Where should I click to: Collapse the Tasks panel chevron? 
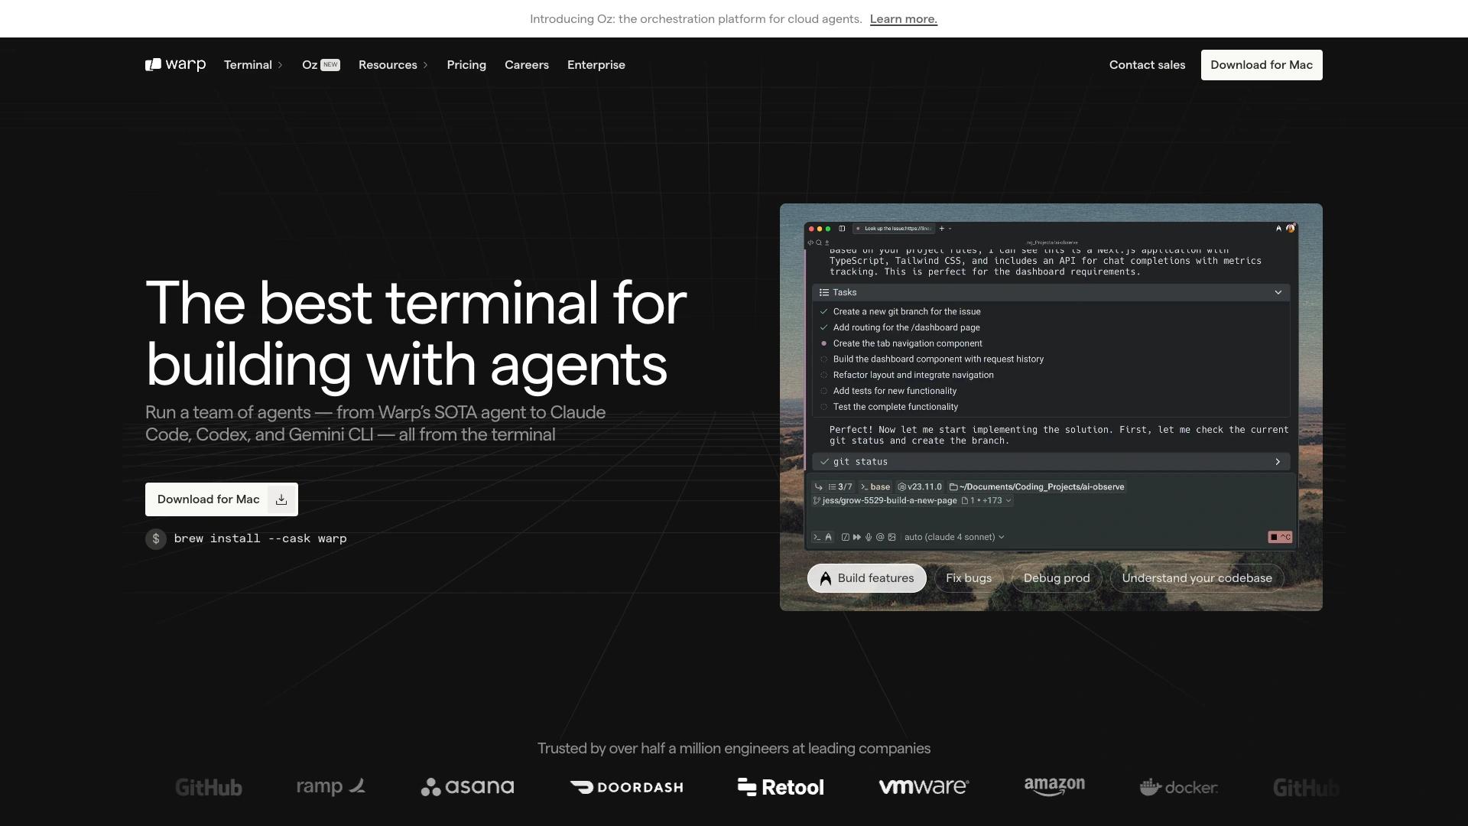(1278, 292)
